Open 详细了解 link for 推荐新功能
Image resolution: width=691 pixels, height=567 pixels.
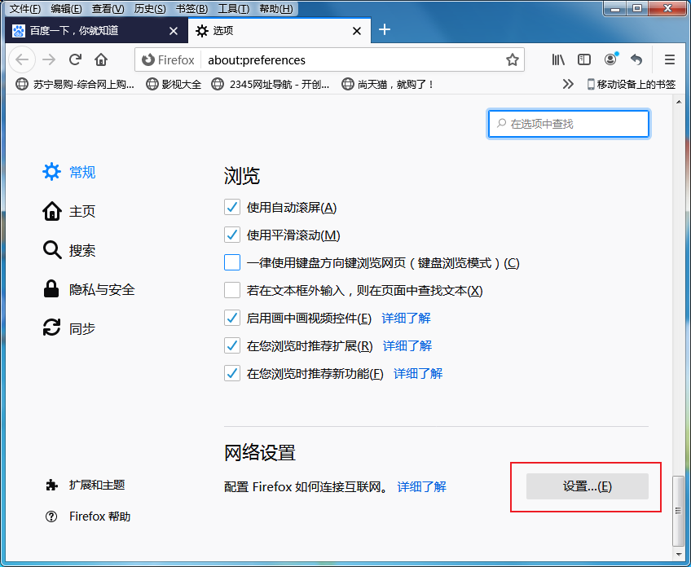pos(418,374)
